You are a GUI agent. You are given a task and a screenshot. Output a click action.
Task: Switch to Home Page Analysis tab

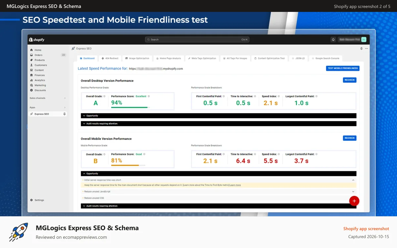pyautogui.click(x=169, y=58)
